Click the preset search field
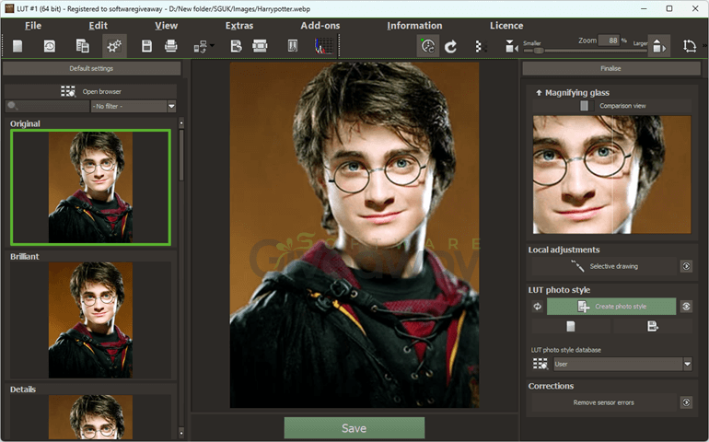 (x=48, y=106)
